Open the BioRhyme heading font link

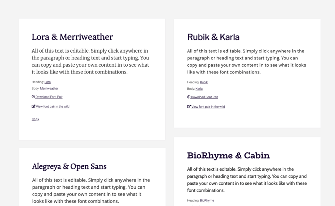[207, 200]
